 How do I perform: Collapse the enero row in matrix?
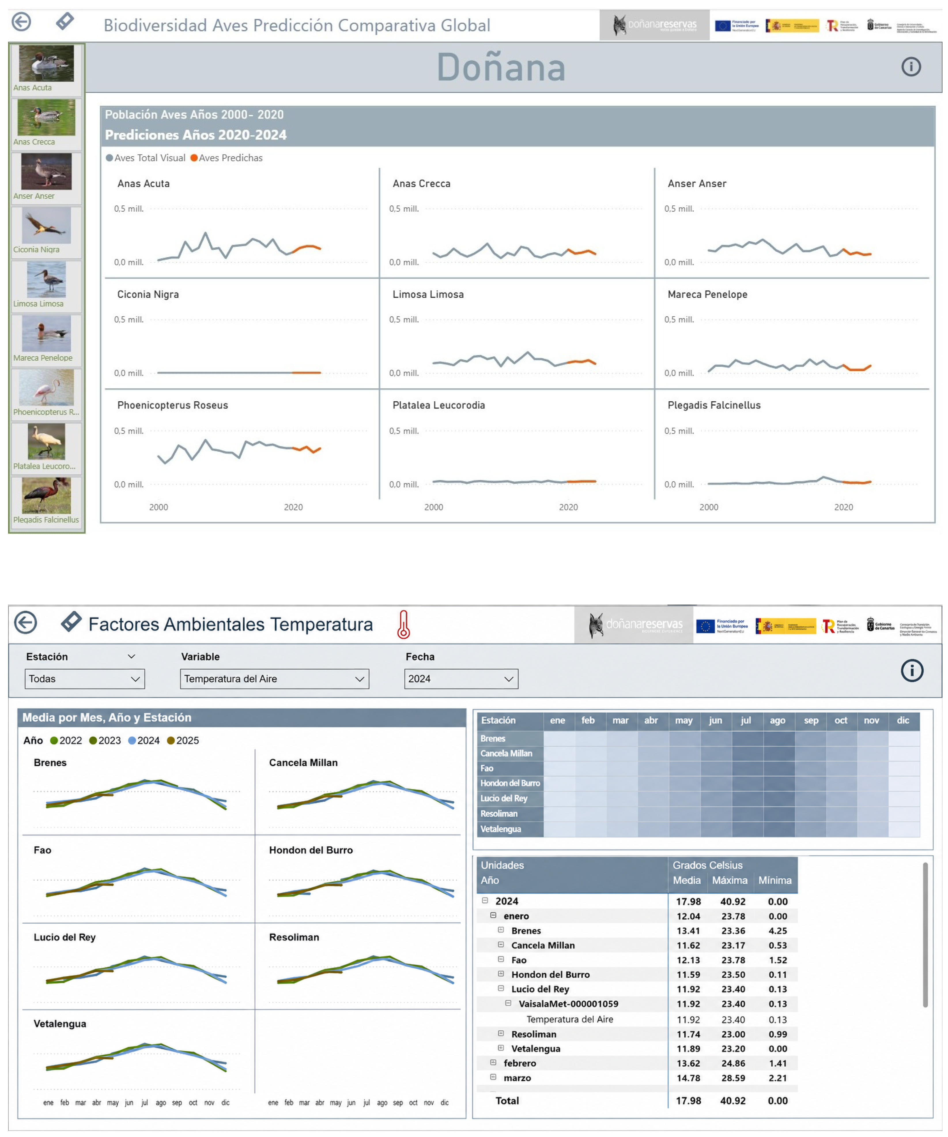(x=493, y=915)
